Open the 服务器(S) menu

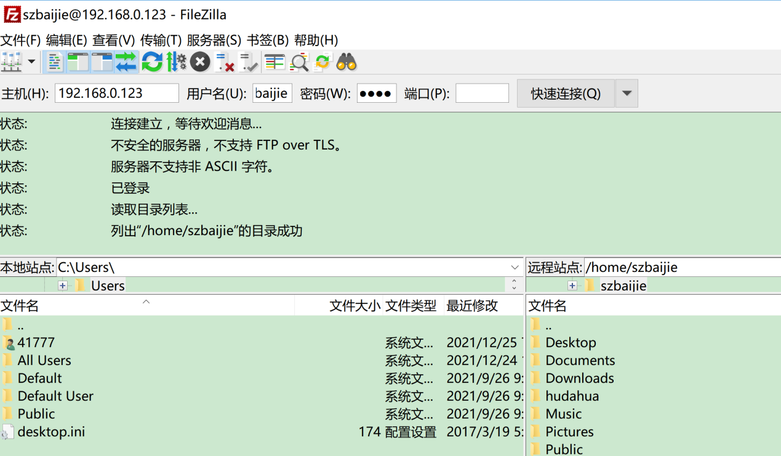214,40
